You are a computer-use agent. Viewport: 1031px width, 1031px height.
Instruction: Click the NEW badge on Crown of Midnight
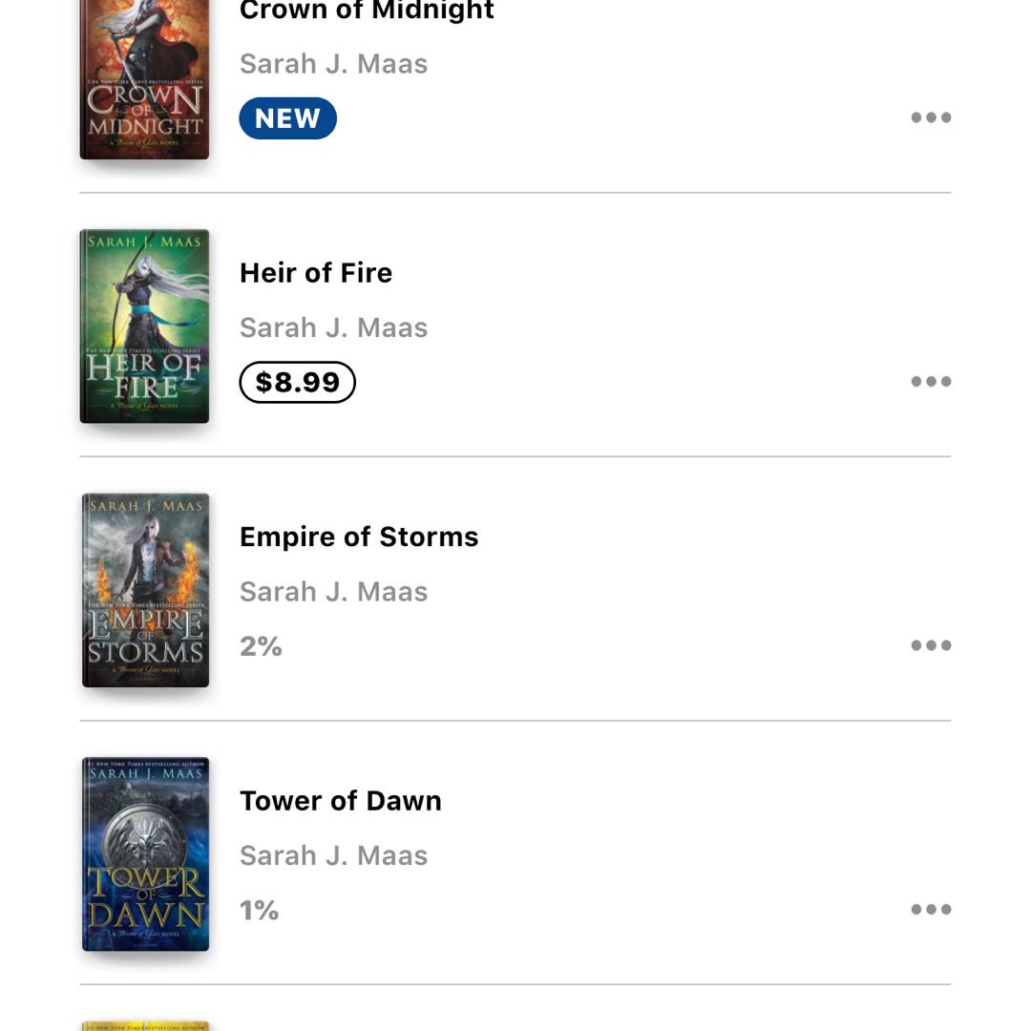pyautogui.click(x=287, y=118)
